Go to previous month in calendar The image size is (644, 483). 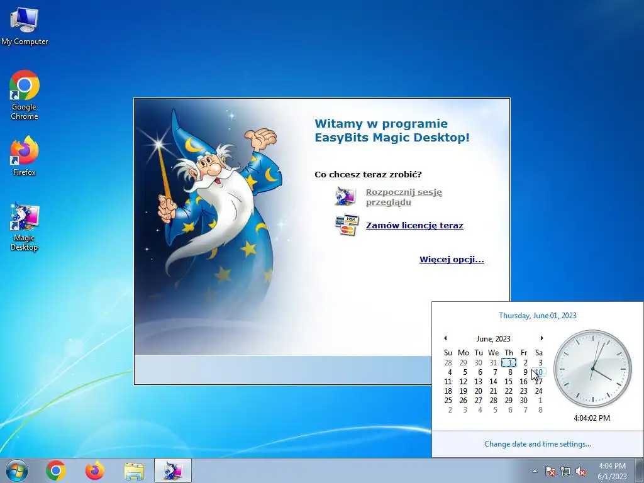pos(445,338)
